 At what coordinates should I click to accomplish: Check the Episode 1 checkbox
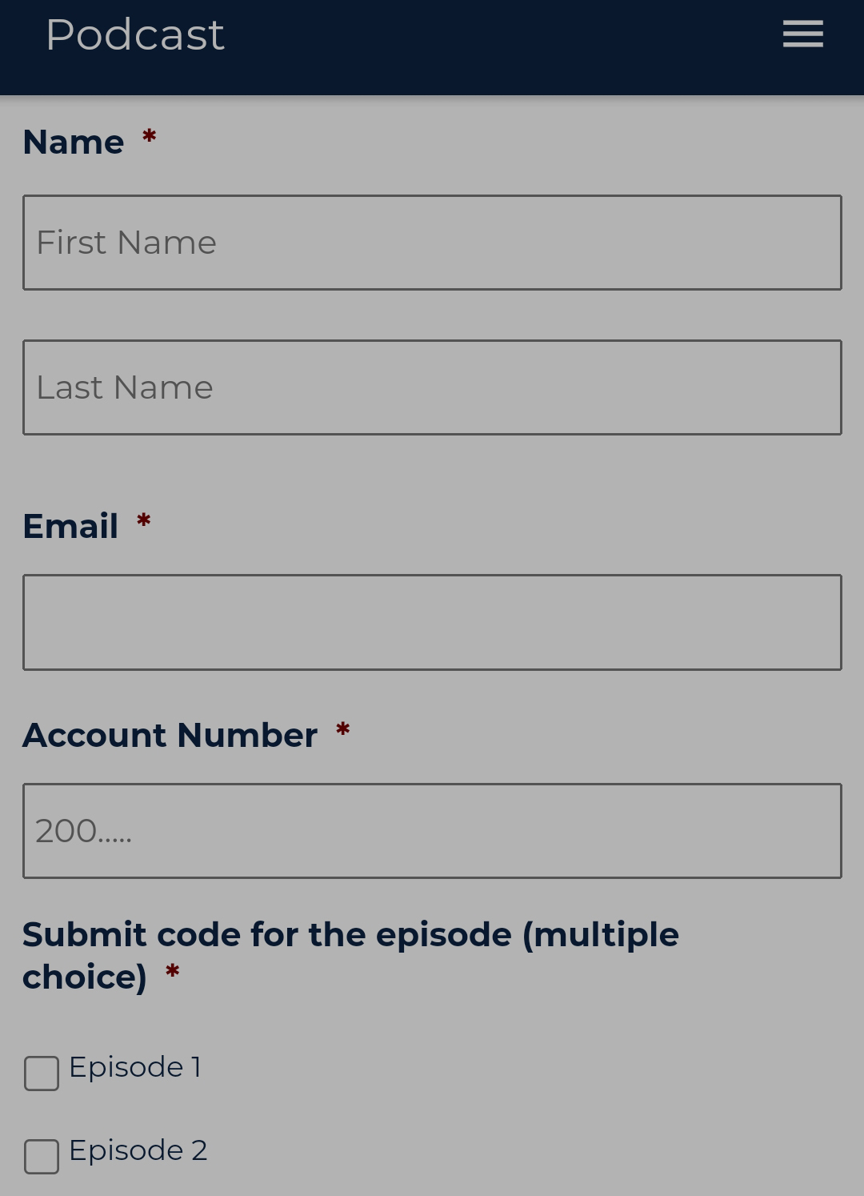point(42,1074)
